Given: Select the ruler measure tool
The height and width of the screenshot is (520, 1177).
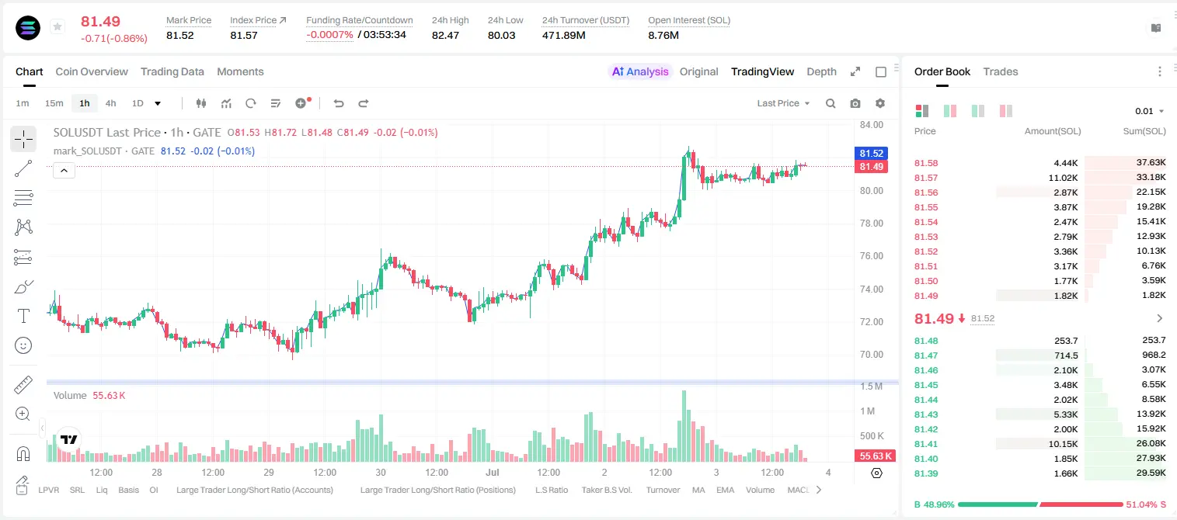Looking at the screenshot, I should (23, 384).
